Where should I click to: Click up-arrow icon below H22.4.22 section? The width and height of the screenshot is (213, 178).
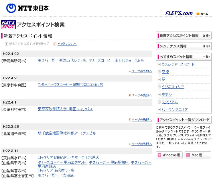tap(130, 71)
